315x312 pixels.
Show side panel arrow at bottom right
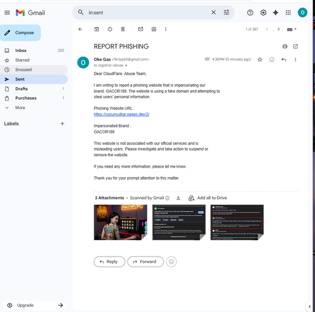[x=309, y=306]
